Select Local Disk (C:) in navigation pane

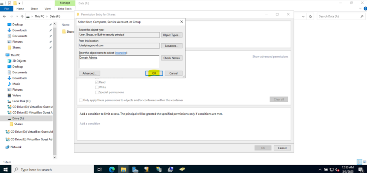point(21,101)
